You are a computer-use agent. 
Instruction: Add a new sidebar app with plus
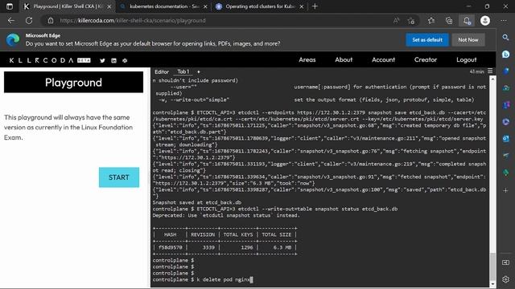pyautogui.click(x=506, y=190)
